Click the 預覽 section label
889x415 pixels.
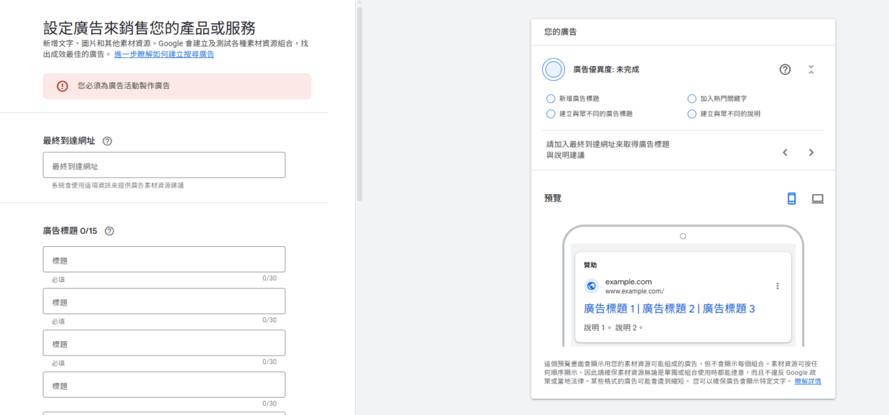coord(553,198)
